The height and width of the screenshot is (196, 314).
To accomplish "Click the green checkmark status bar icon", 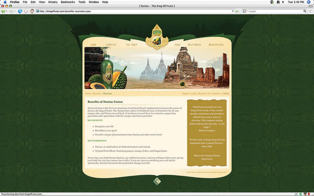I will tap(300, 194).
